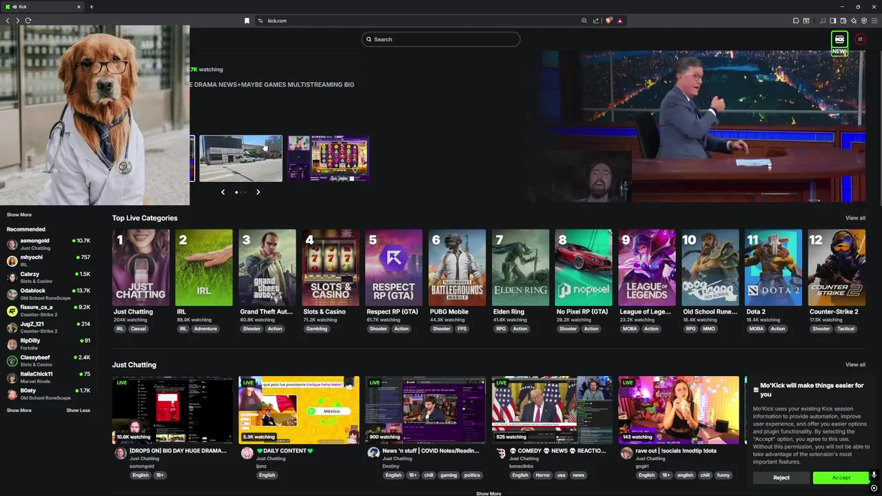Screen dimensions: 882x496
Task: Open mhyochi channel in Recommended
Action: [x=48, y=261]
